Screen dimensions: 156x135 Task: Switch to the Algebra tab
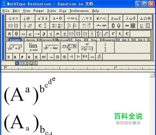[x=15, y=40]
